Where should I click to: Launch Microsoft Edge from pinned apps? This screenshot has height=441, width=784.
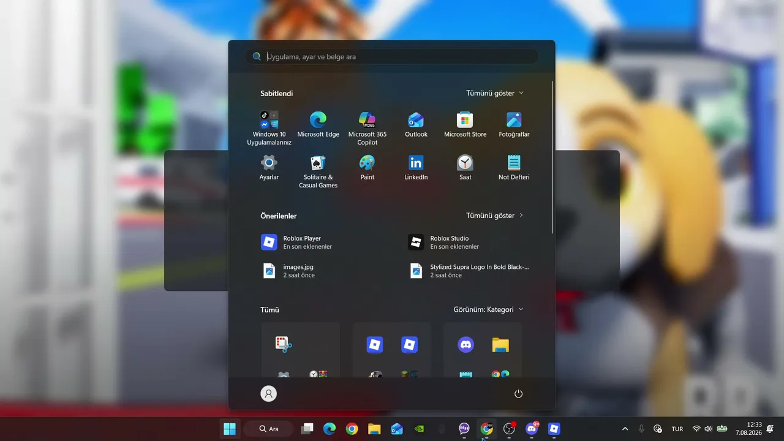[318, 124]
